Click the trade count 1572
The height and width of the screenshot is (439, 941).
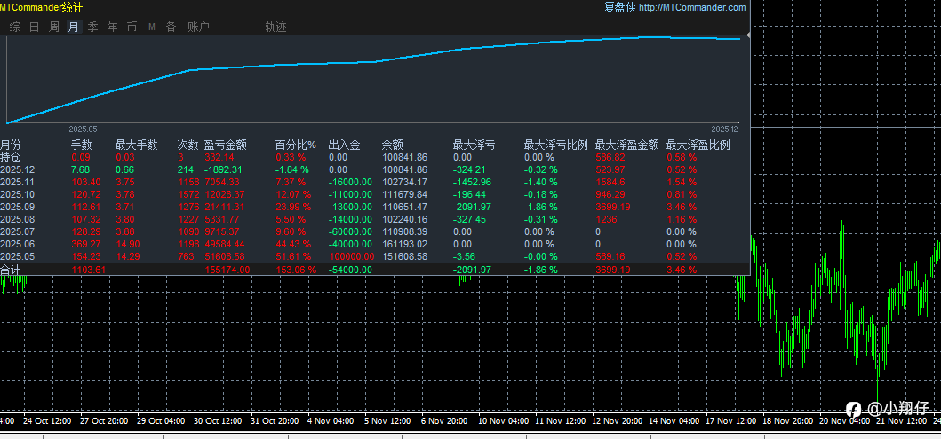click(x=187, y=194)
